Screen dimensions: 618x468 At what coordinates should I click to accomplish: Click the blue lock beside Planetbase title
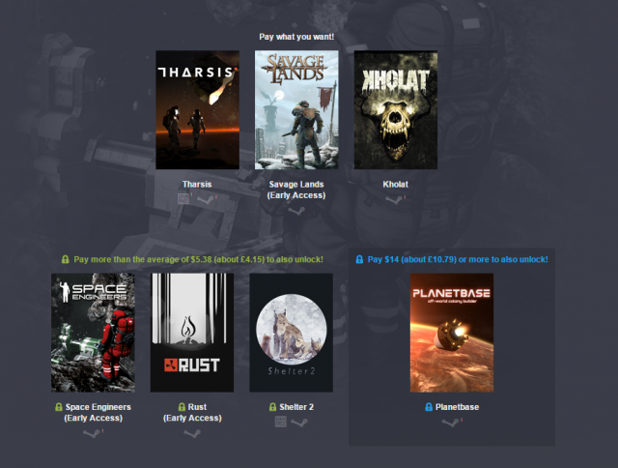click(x=429, y=407)
